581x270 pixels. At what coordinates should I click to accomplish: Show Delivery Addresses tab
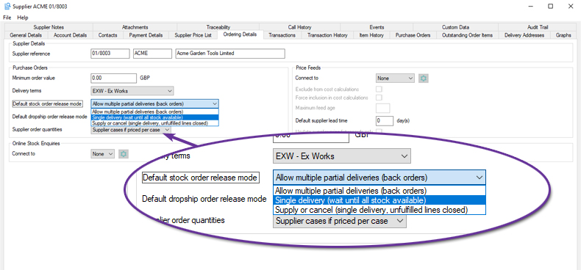pos(524,35)
